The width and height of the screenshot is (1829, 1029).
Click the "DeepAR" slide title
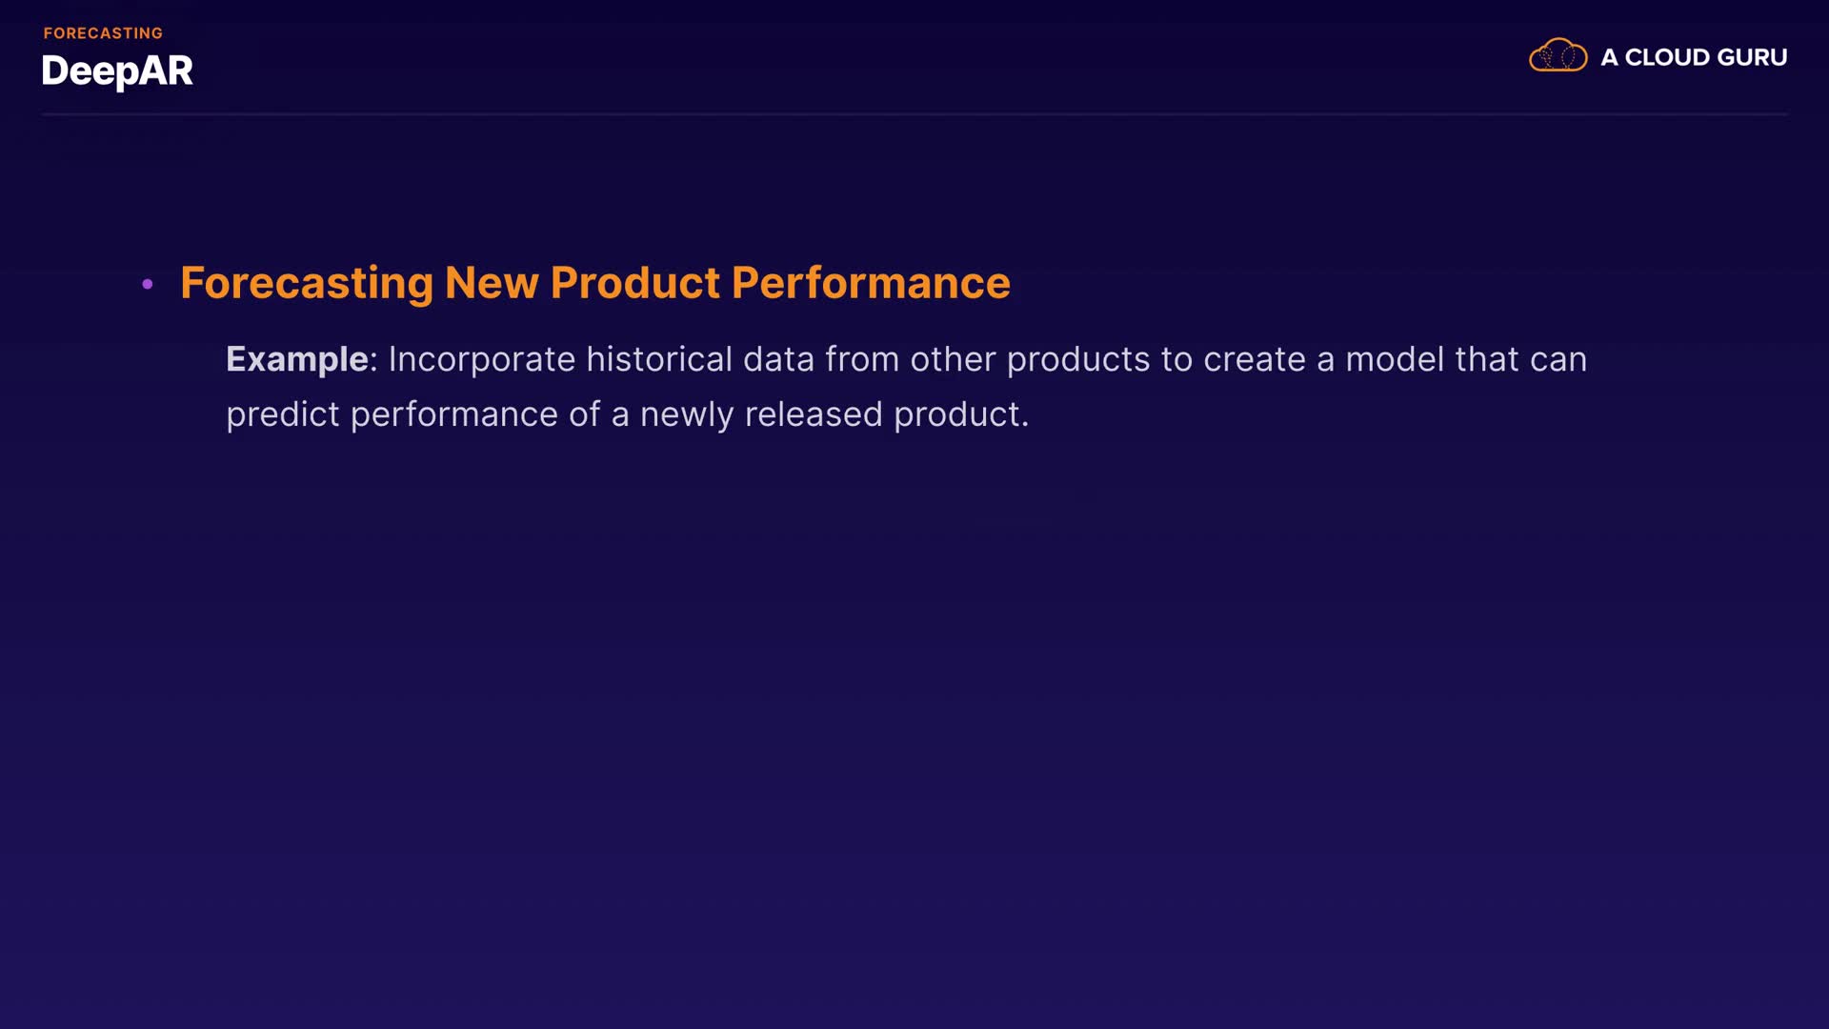point(117,71)
